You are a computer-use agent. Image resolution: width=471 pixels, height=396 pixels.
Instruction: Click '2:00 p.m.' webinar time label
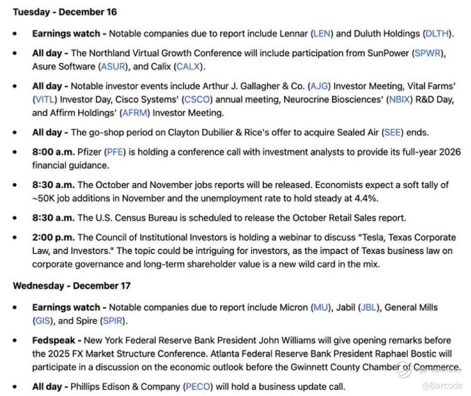pos(53,237)
